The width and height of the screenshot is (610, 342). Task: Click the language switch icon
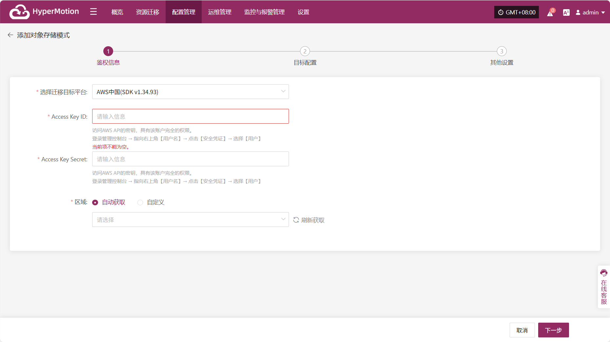coord(566,12)
